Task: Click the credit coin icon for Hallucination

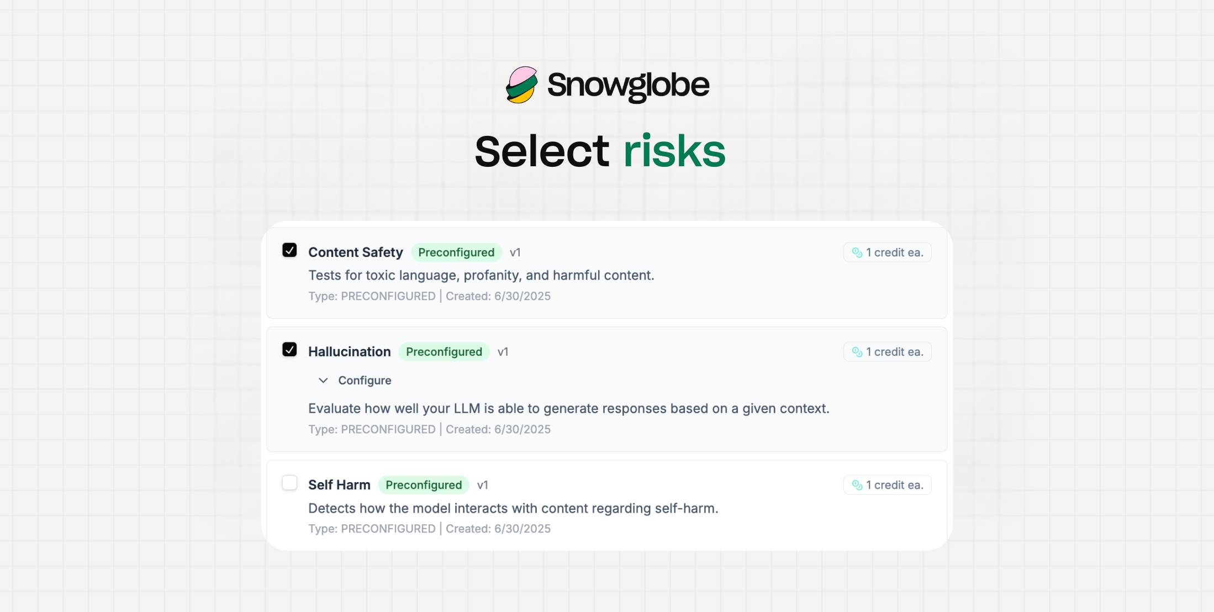Action: pyautogui.click(x=857, y=352)
